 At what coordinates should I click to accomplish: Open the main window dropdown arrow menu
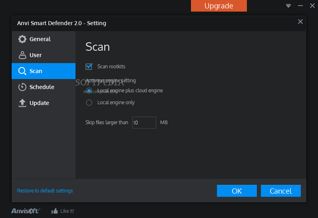tap(288, 6)
